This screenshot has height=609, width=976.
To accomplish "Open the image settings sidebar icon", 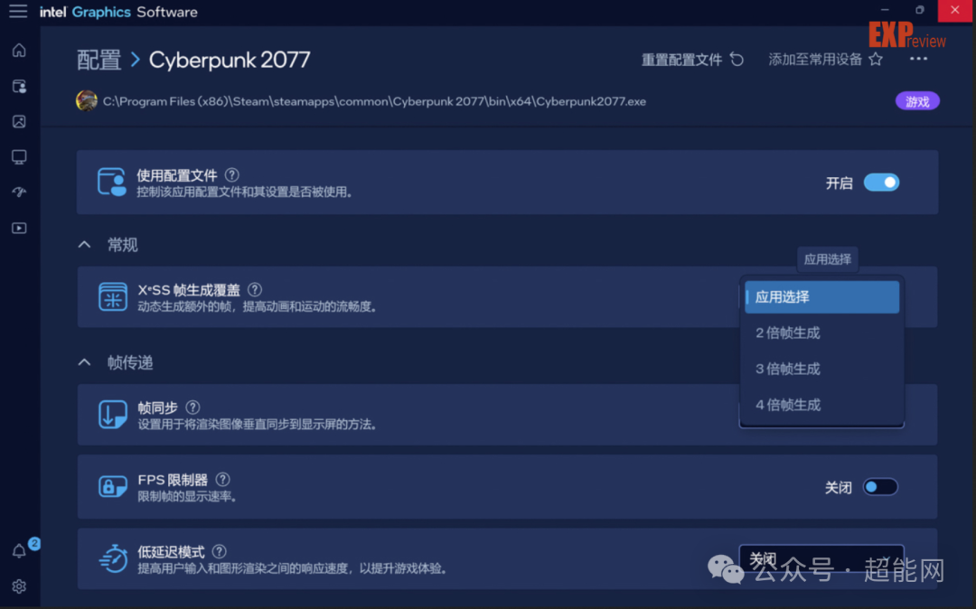I will click(19, 121).
